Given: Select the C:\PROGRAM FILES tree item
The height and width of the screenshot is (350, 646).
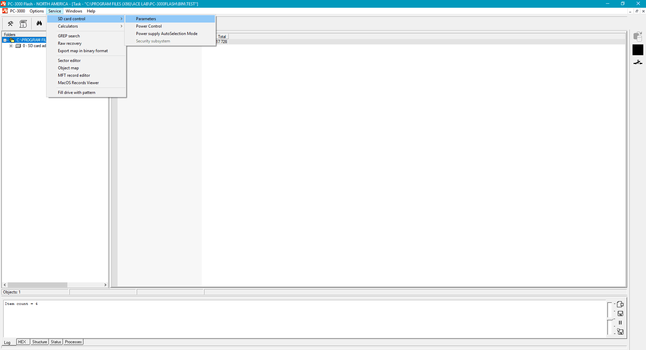Looking at the screenshot, I should tap(31, 40).
